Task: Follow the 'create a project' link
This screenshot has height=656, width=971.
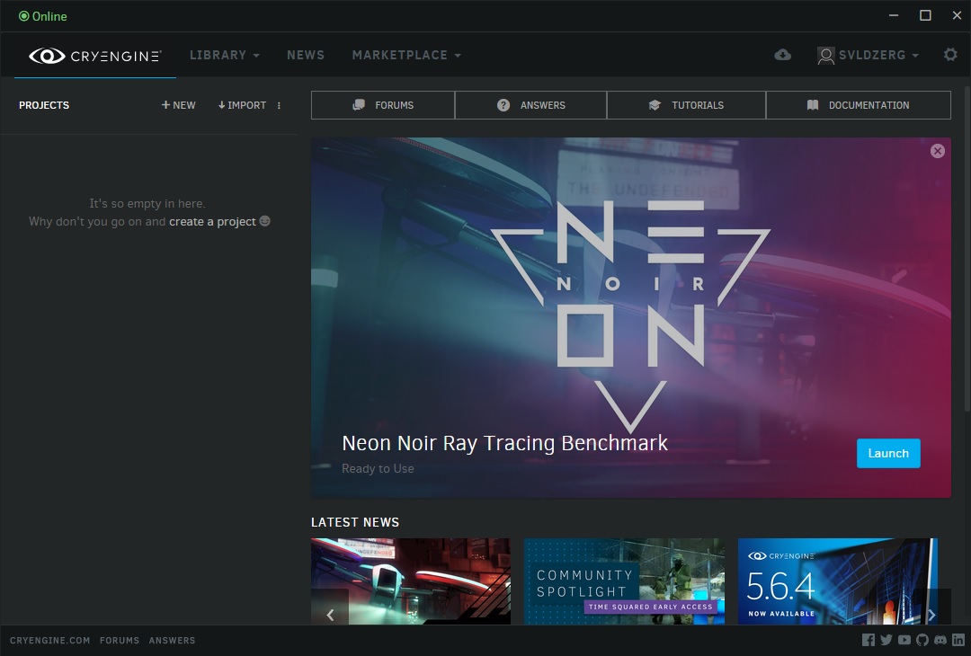Action: tap(212, 222)
